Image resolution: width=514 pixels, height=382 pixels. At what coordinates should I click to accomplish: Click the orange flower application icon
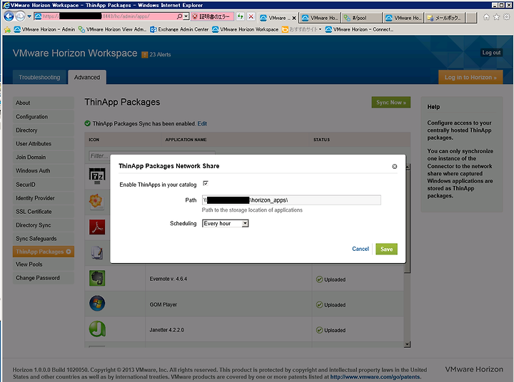(x=96, y=201)
